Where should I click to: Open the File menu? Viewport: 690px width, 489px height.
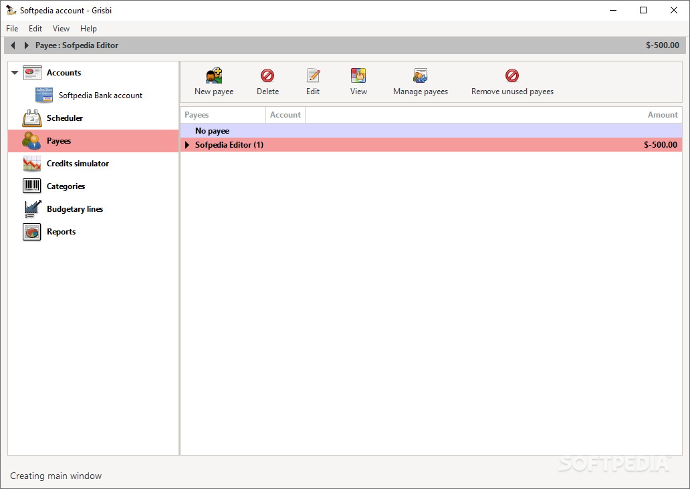[12, 29]
